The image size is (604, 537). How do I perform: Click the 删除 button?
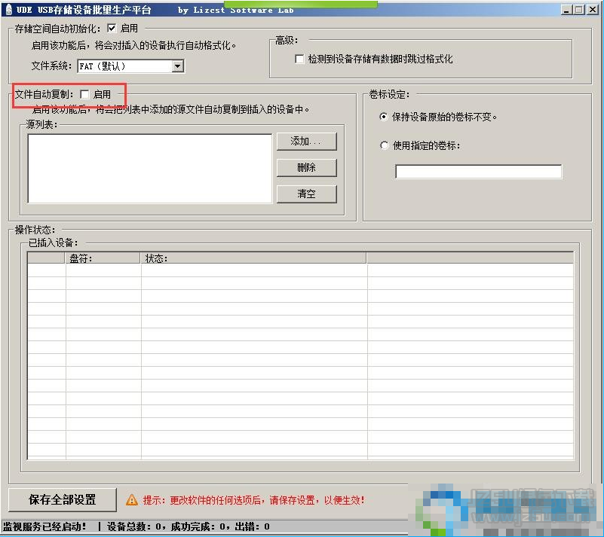(x=307, y=168)
